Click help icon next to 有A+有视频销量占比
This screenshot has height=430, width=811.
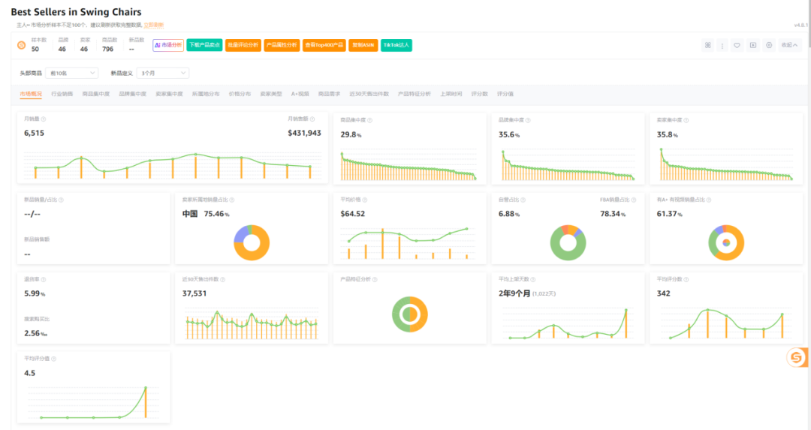point(709,200)
